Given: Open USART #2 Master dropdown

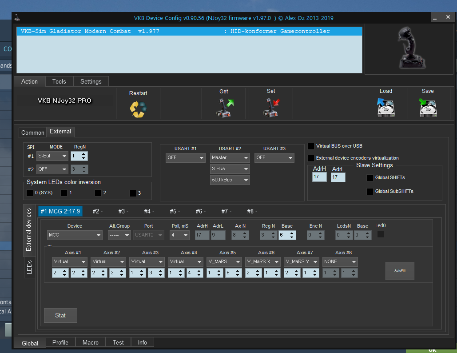Looking at the screenshot, I should 230,157.
